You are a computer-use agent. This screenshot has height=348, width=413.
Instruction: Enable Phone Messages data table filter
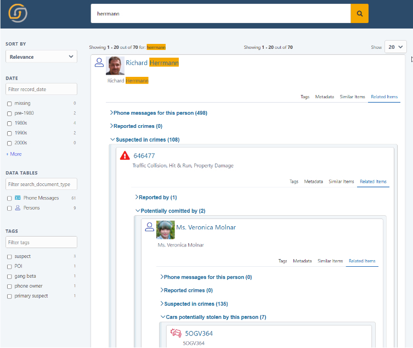(9, 198)
